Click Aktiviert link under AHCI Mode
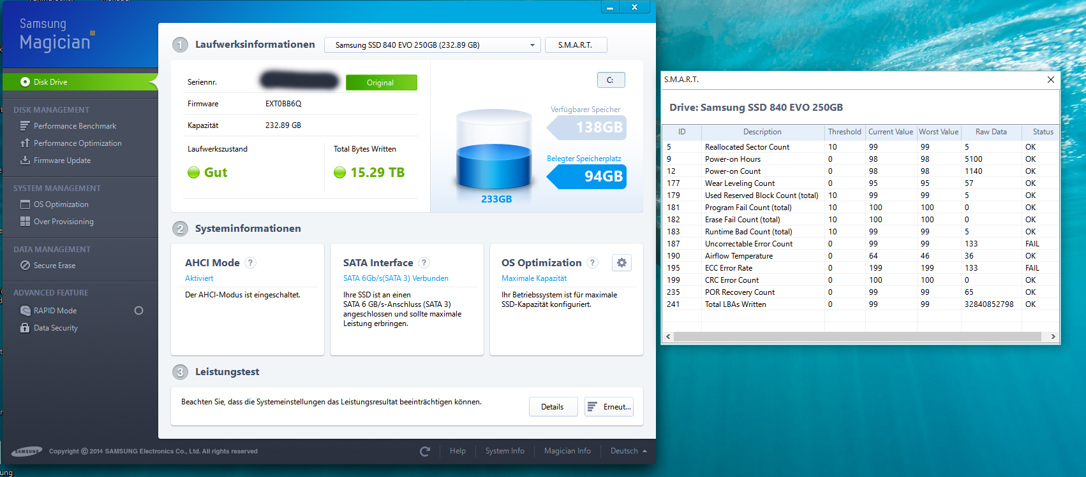Image resolution: width=1086 pixels, height=477 pixels. [x=199, y=278]
